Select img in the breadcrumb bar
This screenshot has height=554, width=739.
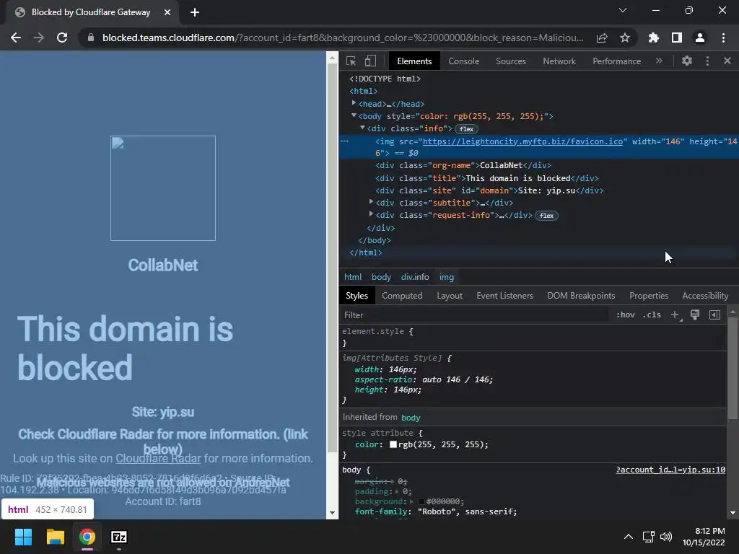(447, 277)
